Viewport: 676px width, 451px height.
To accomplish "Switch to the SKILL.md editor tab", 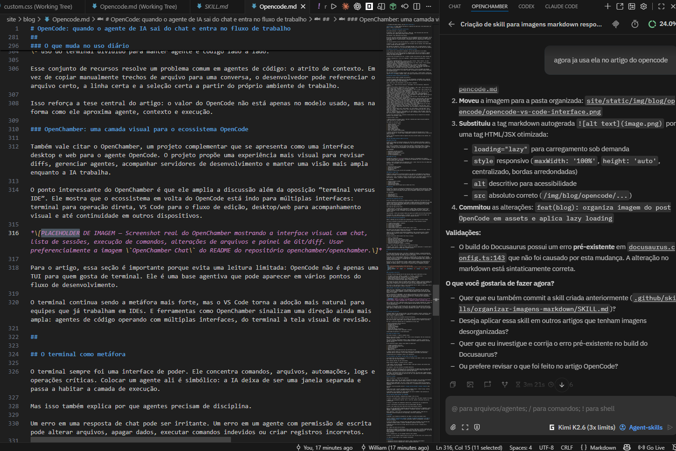I will click(x=216, y=6).
